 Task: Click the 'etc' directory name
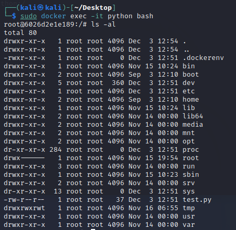coord(189,91)
